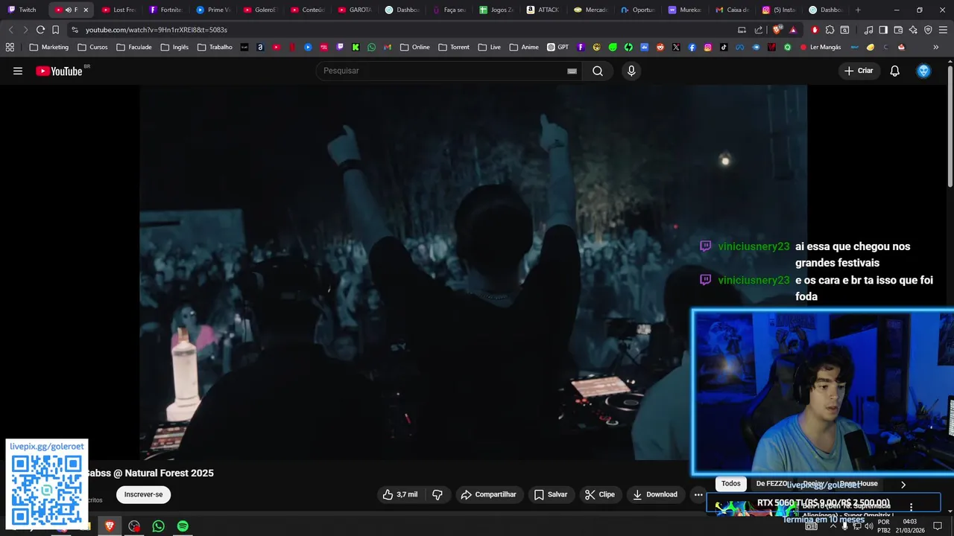
Task: Show next filter chips with arrow
Action: pos(903,485)
